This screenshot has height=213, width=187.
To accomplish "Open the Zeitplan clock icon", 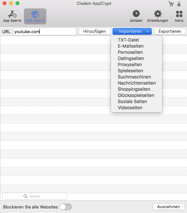I will [x=136, y=14].
